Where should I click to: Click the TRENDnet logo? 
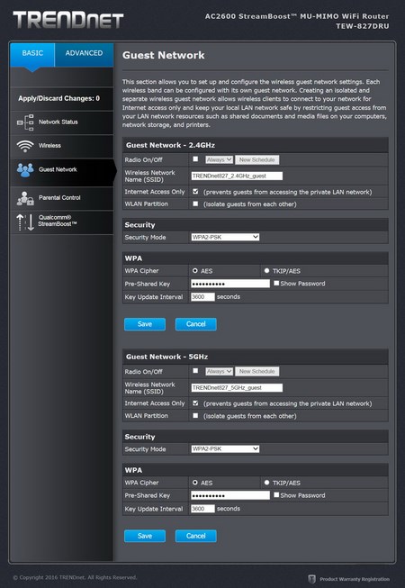point(68,20)
